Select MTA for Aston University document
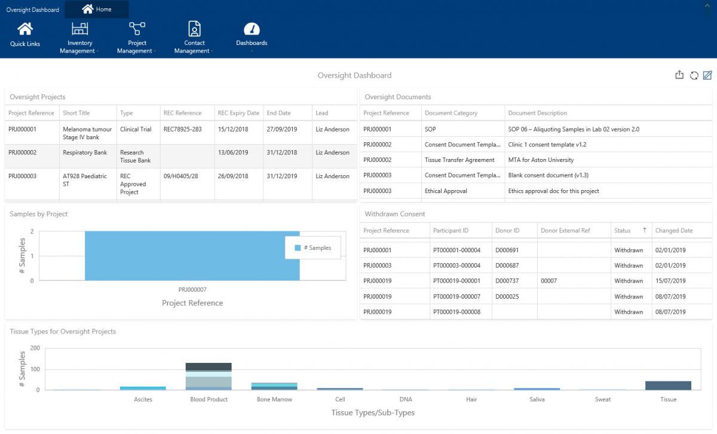Image resolution: width=717 pixels, height=434 pixels. (536, 160)
